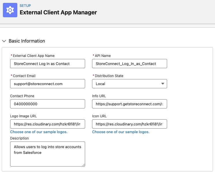Click the Description label
This screenshot has height=174, width=215.
19,138
